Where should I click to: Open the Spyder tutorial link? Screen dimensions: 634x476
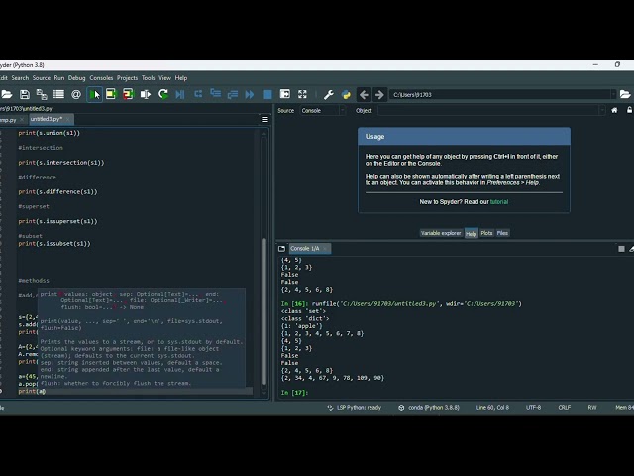coord(499,202)
